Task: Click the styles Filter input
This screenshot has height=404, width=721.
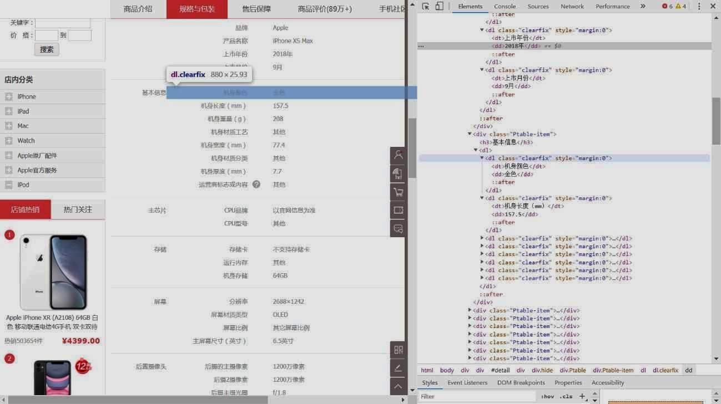Action: 478,396
